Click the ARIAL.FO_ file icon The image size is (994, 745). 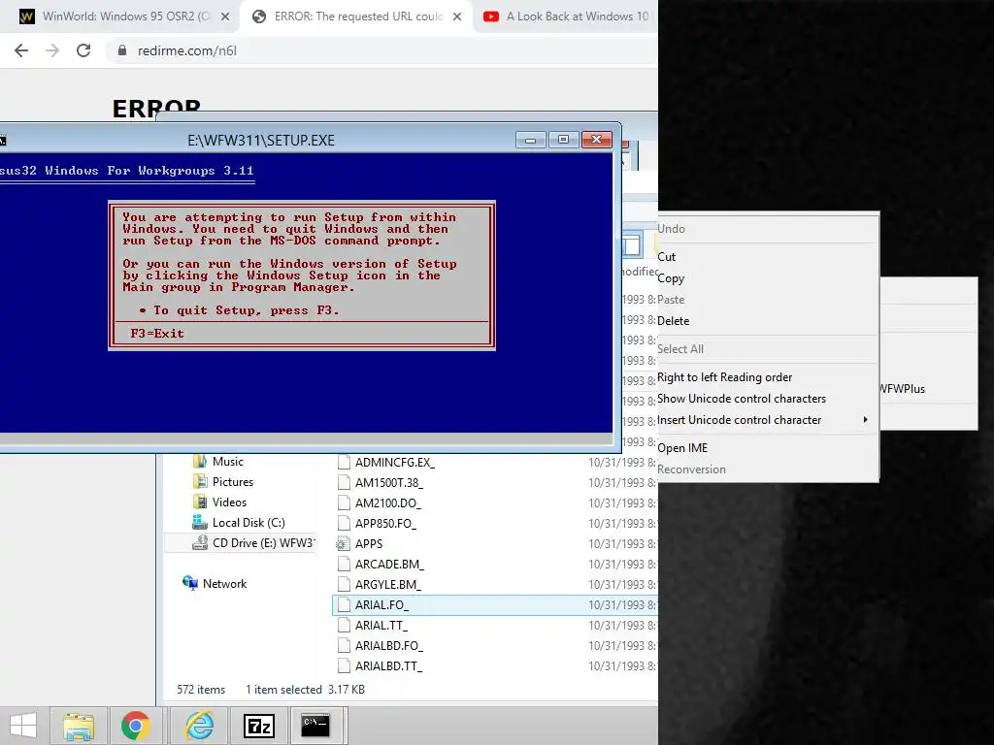click(x=344, y=605)
